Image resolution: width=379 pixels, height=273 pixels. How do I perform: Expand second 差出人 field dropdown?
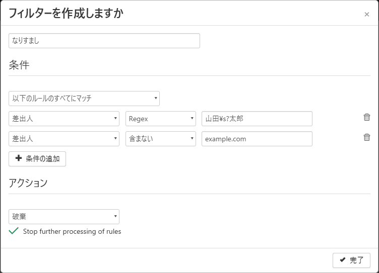[x=64, y=139]
